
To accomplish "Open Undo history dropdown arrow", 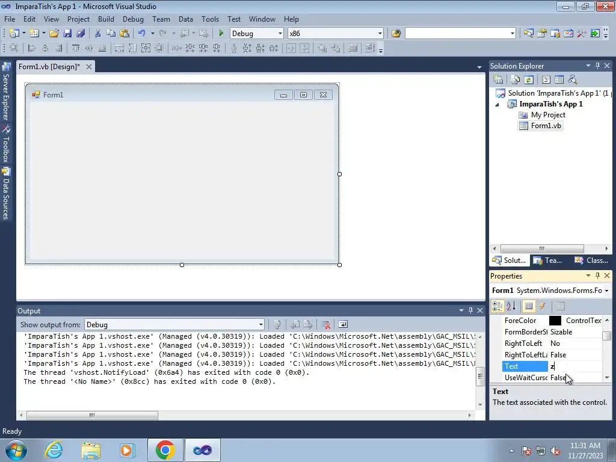I will [152, 34].
